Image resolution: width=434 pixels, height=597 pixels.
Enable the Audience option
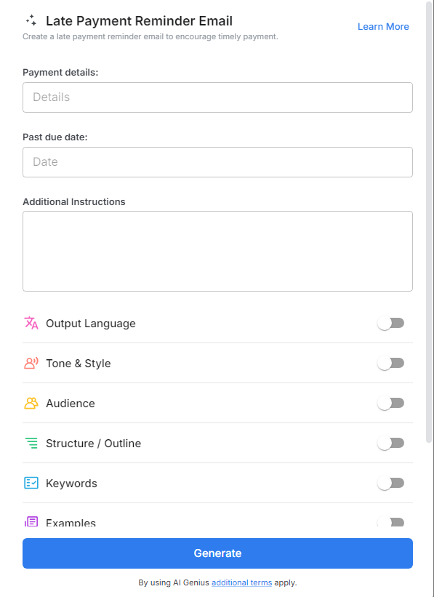click(x=391, y=403)
